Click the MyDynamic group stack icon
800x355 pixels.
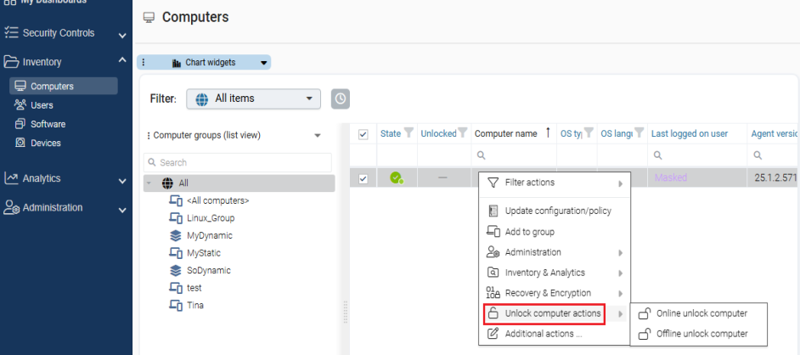click(176, 235)
